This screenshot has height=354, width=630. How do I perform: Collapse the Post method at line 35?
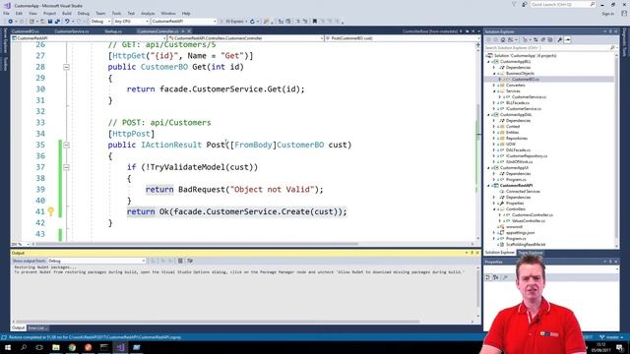[x=66, y=145]
